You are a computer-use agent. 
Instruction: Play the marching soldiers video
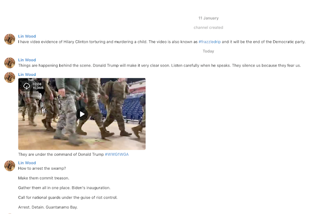tap(82, 114)
